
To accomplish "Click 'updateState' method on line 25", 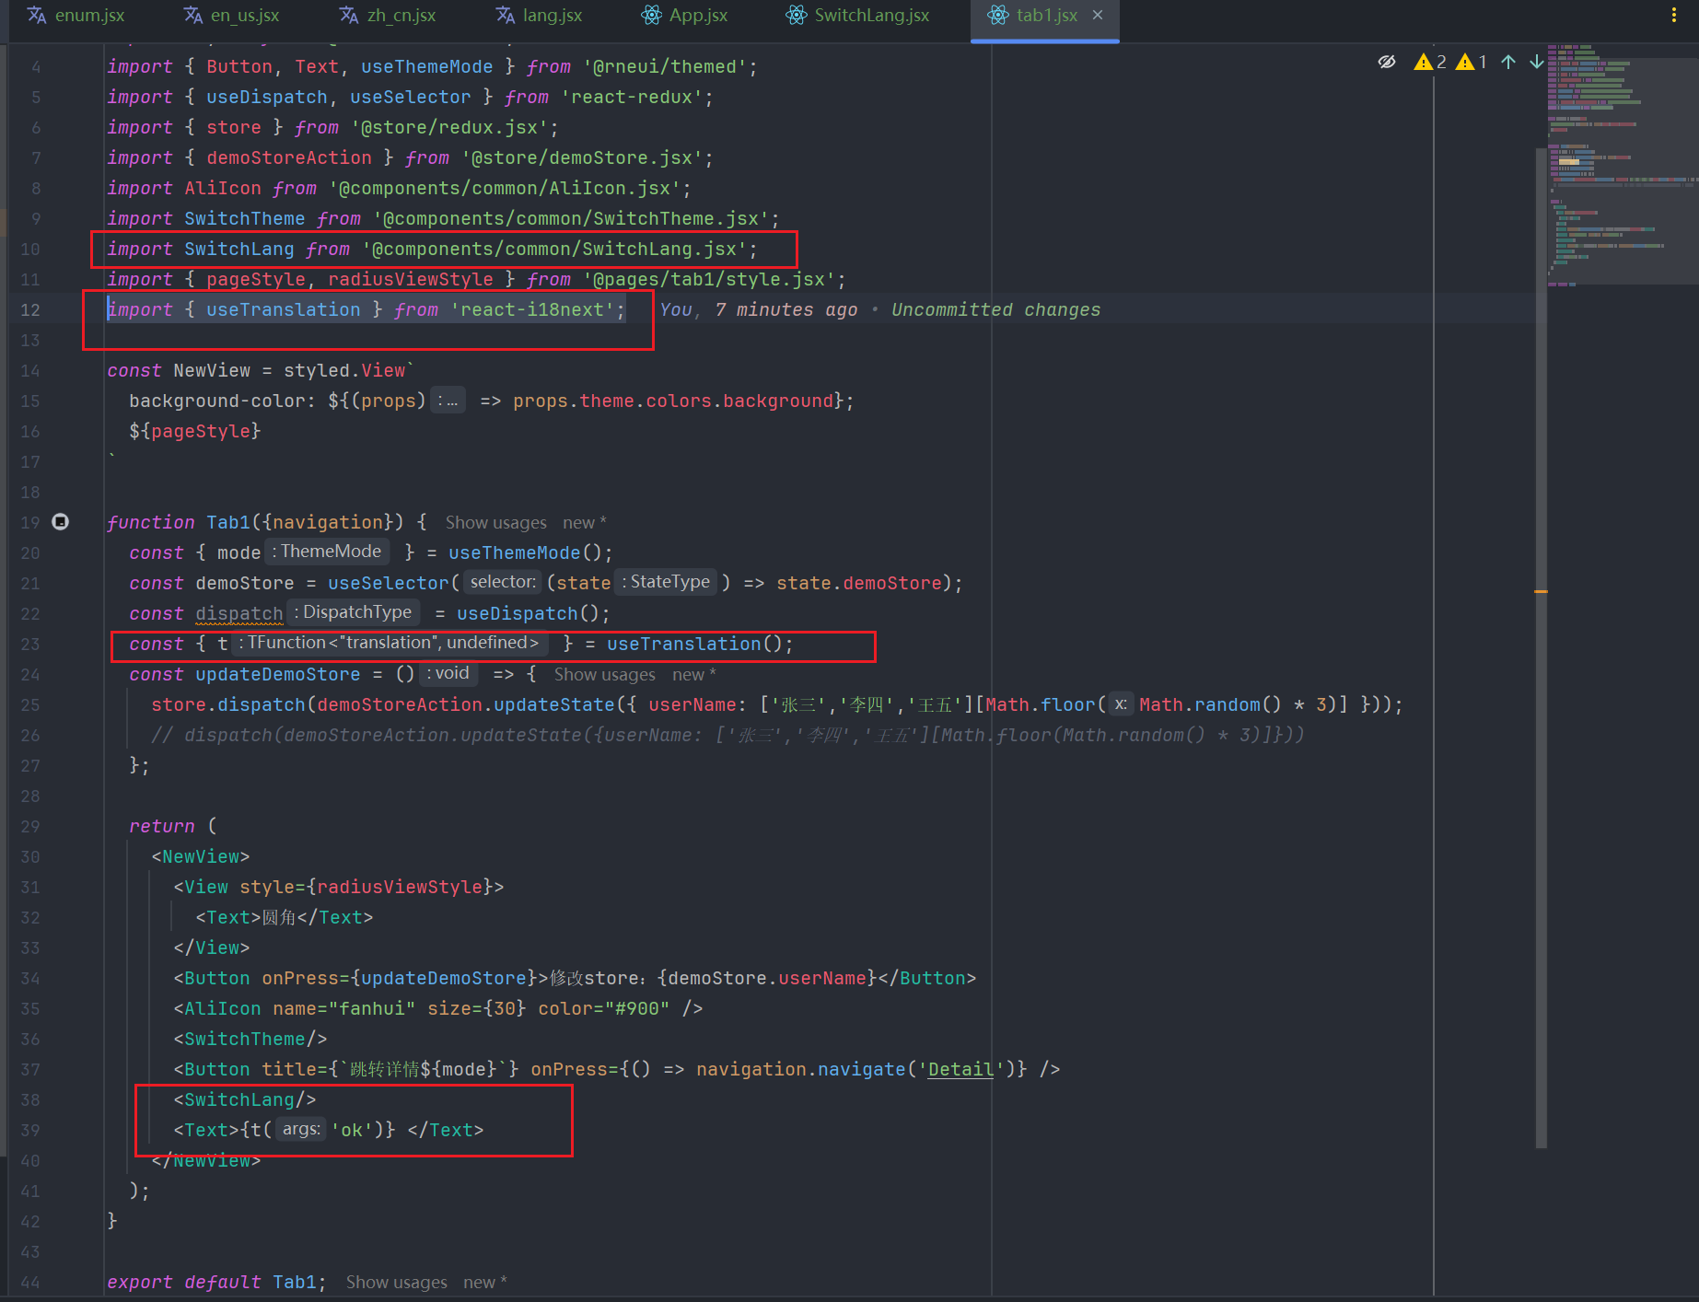I will point(553,705).
